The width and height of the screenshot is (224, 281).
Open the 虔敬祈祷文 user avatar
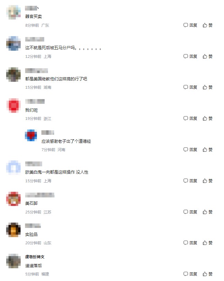coord(14,261)
